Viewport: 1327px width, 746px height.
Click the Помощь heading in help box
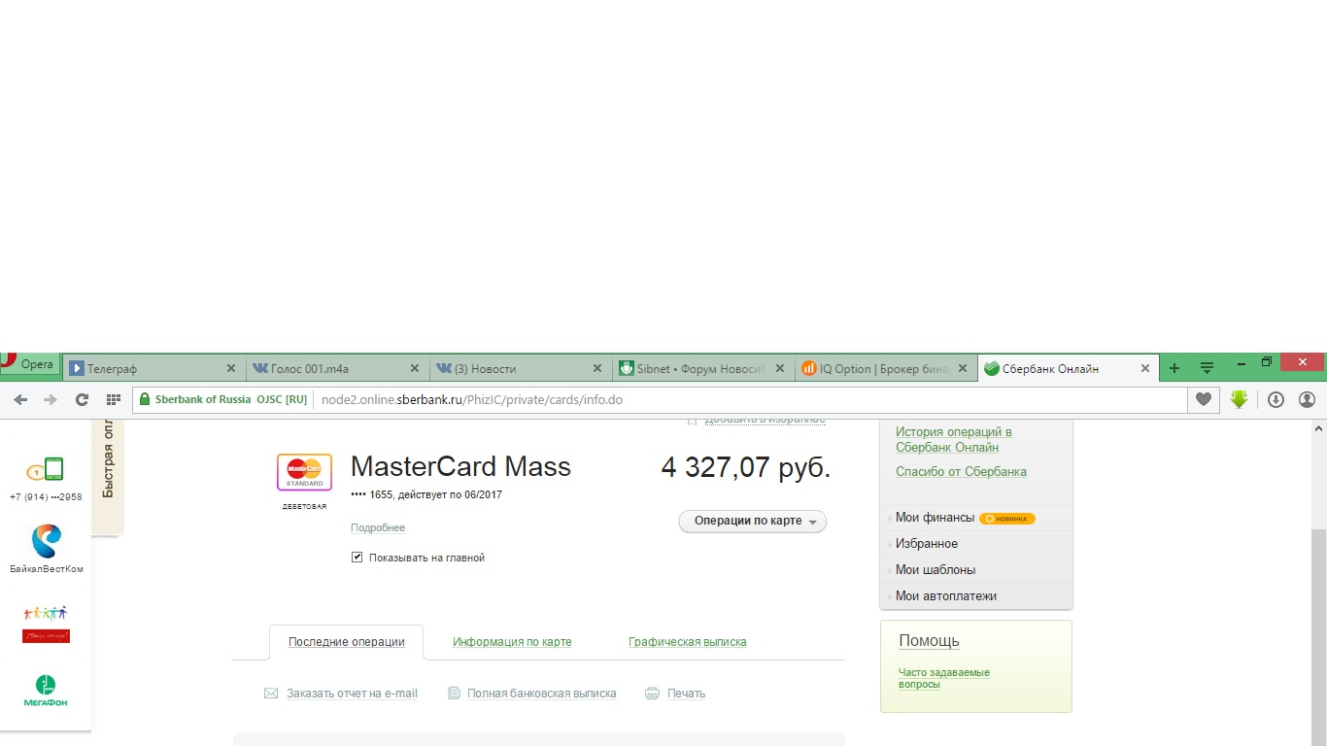point(929,641)
